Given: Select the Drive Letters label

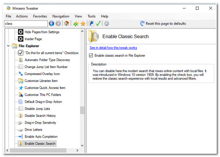Looking at the screenshot, I should [33, 130].
